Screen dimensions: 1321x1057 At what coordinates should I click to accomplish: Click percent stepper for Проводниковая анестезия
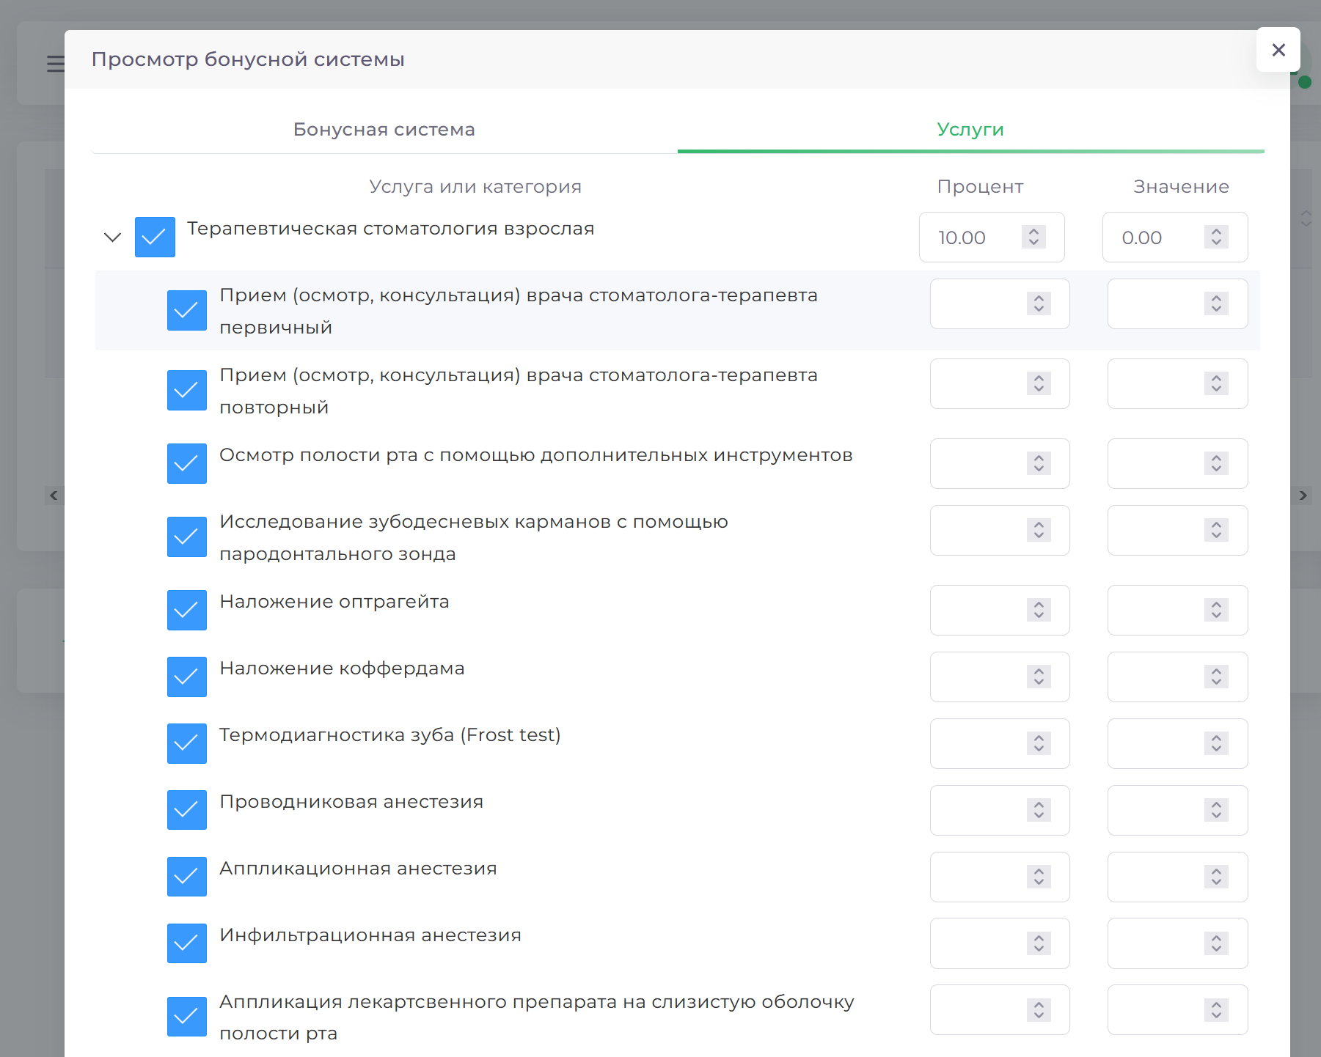tap(1039, 810)
